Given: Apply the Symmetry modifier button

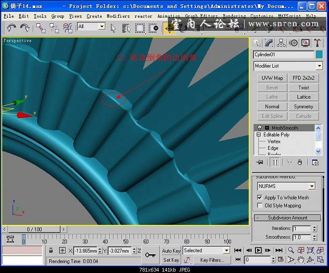Looking at the screenshot, I should point(304,106).
